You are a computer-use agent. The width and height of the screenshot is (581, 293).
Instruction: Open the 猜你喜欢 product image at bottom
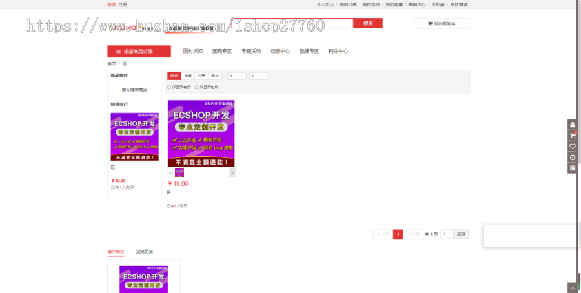(144, 279)
